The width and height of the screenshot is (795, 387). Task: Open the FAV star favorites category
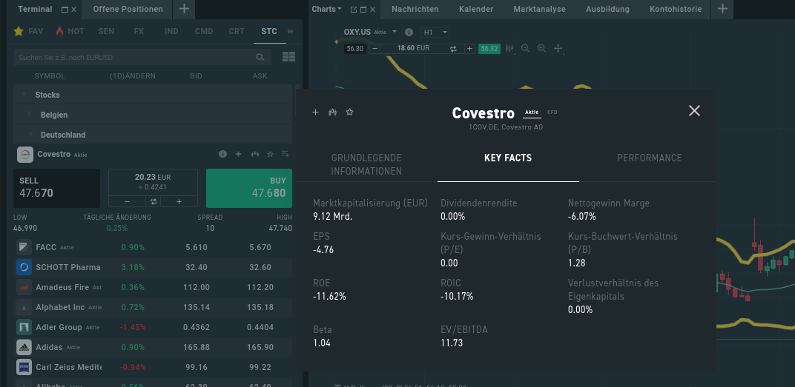pyautogui.click(x=28, y=31)
